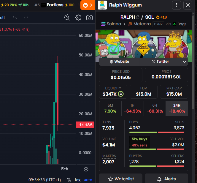197x183 pixels.
Task: Click the Bags launchpad label
Action: 182,24
